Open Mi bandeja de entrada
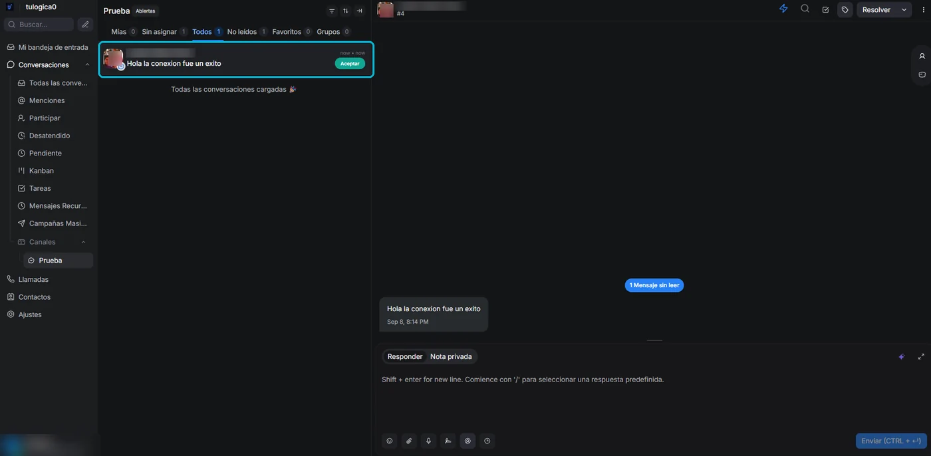931x456 pixels. 48,47
